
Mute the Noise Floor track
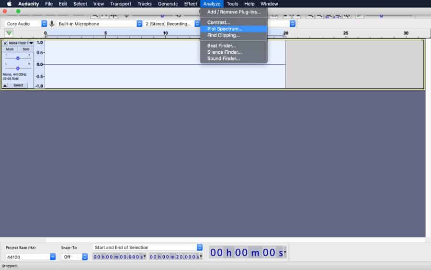click(x=10, y=49)
